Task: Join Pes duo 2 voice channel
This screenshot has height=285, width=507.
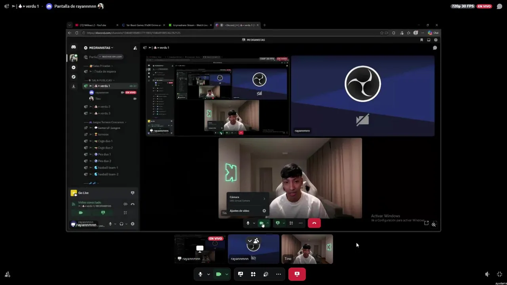Action: [x=110, y=161]
